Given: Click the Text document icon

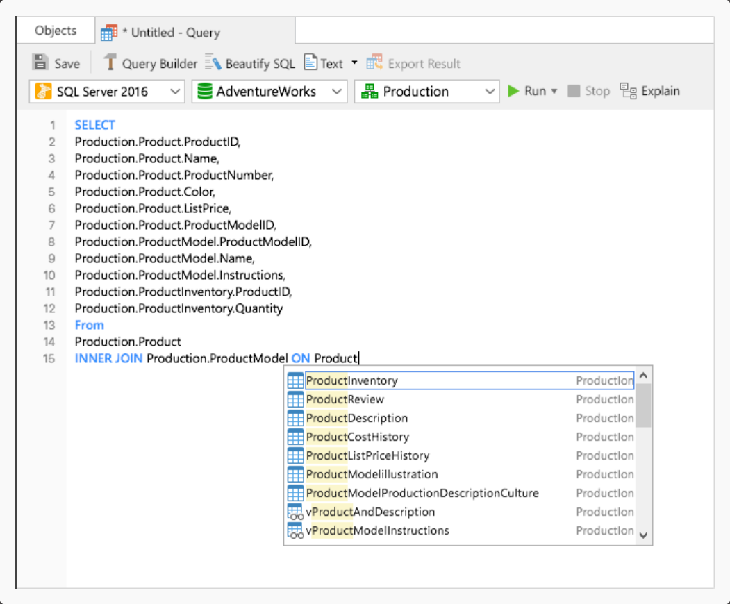Looking at the screenshot, I should pyautogui.click(x=310, y=63).
